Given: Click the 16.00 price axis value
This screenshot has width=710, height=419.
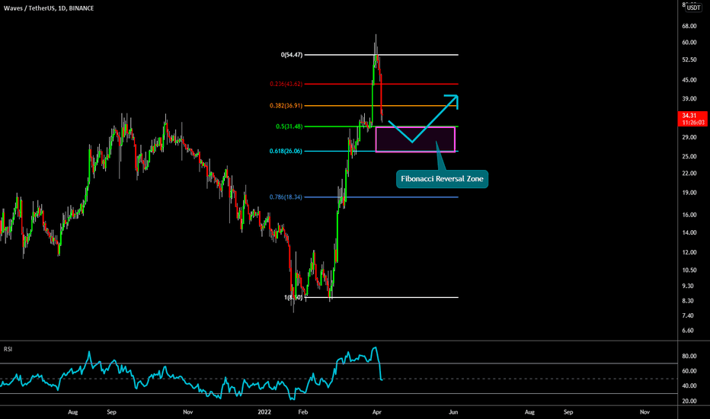Looking at the screenshot, I should point(689,215).
